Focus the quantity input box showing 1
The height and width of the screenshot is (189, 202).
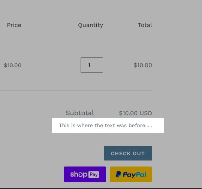92,65
